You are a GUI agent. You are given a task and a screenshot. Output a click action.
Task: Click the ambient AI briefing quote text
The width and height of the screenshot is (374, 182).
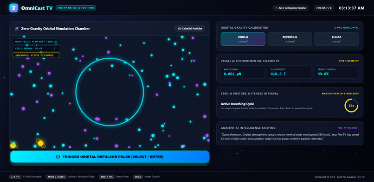(x=290, y=136)
